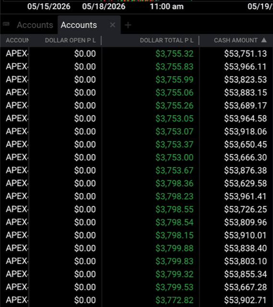
Task: Click 05/15/2026 date axis label
Action: 49,6
